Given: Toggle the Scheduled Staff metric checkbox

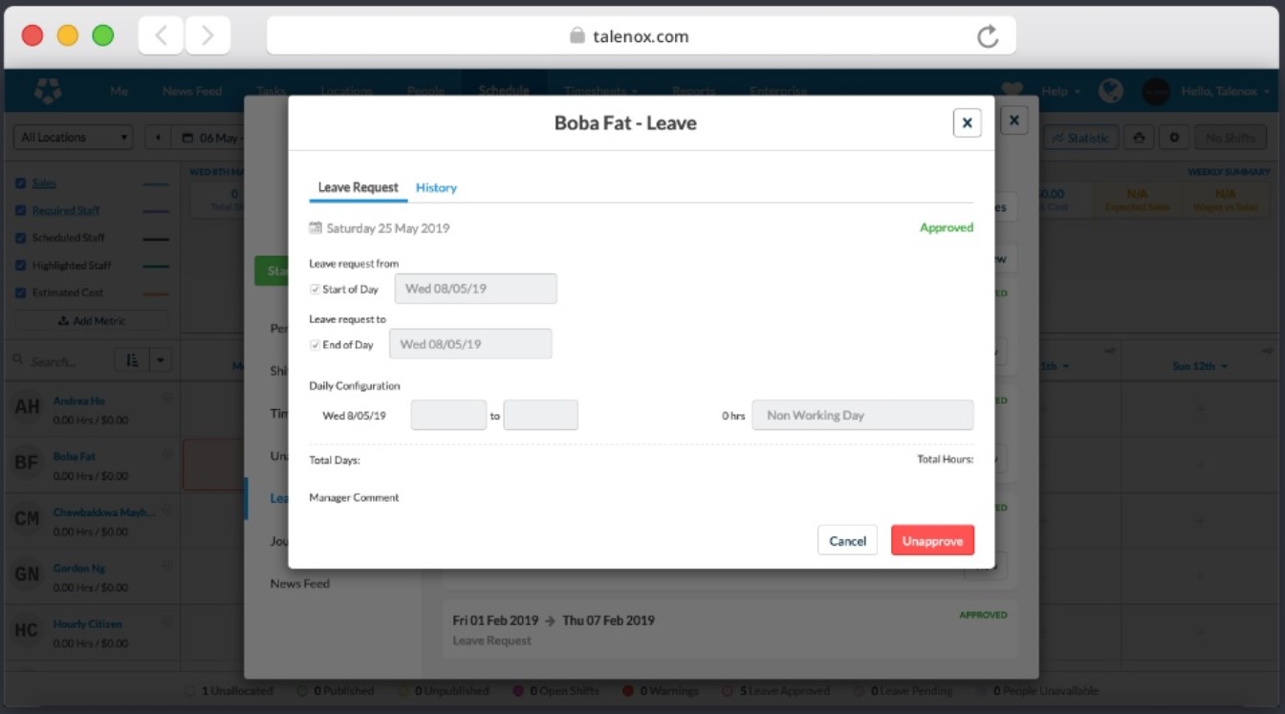Looking at the screenshot, I should pyautogui.click(x=21, y=238).
